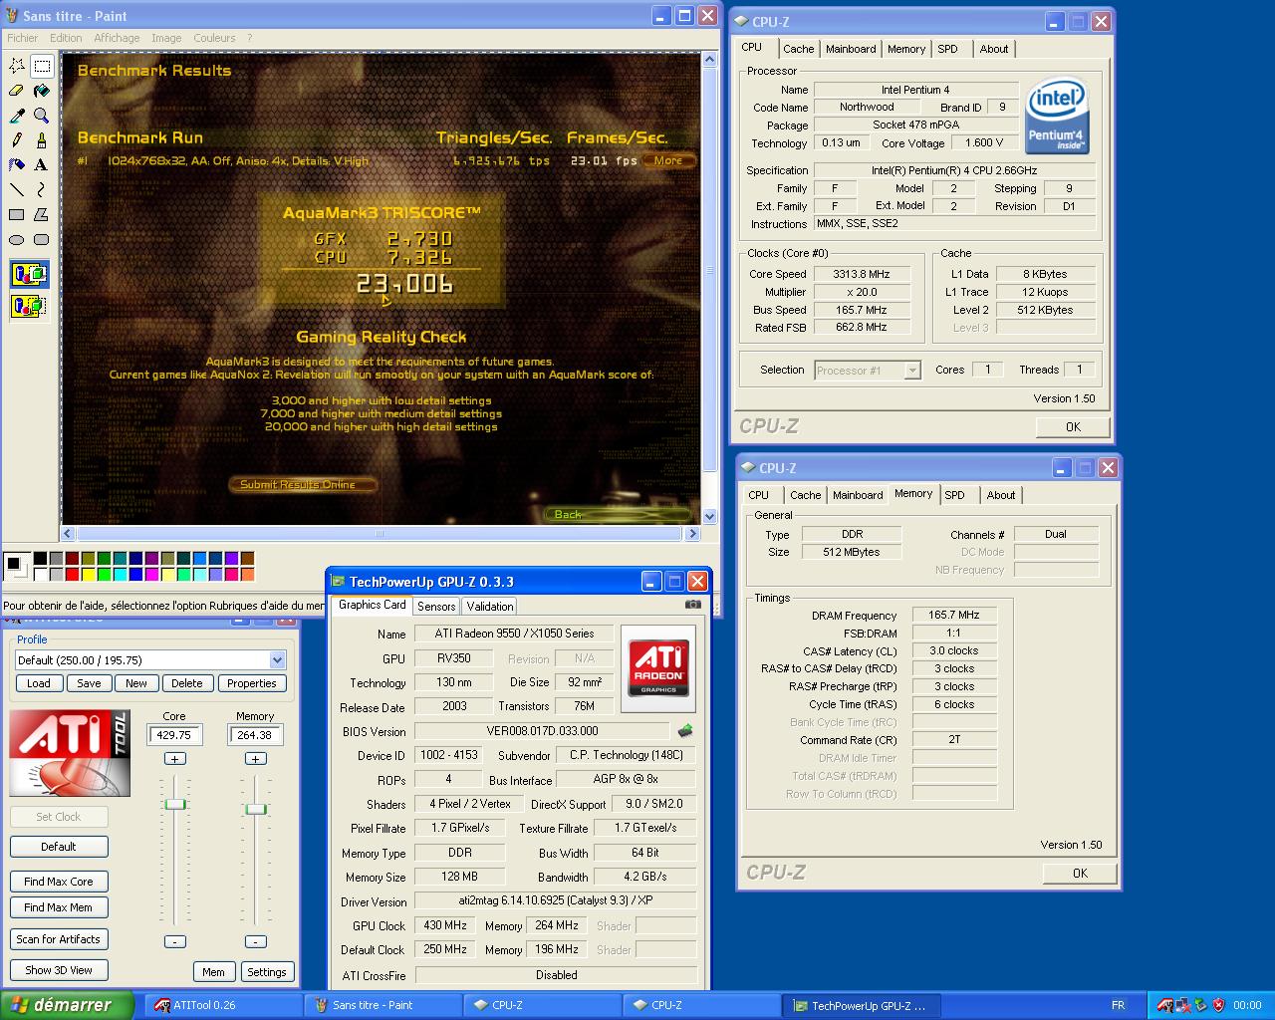The image size is (1275, 1020).
Task: Click the Find Max Mem button
Action: (59, 907)
